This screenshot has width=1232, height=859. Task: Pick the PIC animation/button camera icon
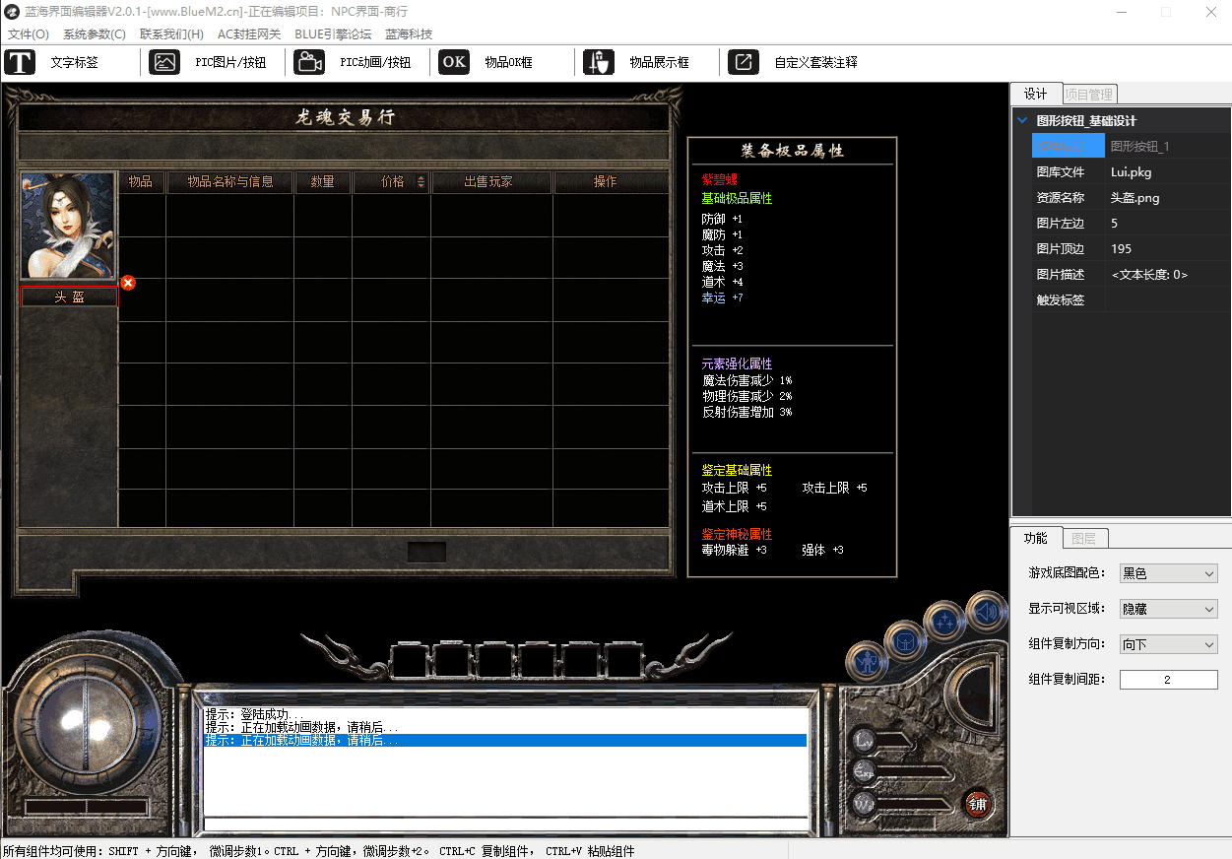coord(309,62)
